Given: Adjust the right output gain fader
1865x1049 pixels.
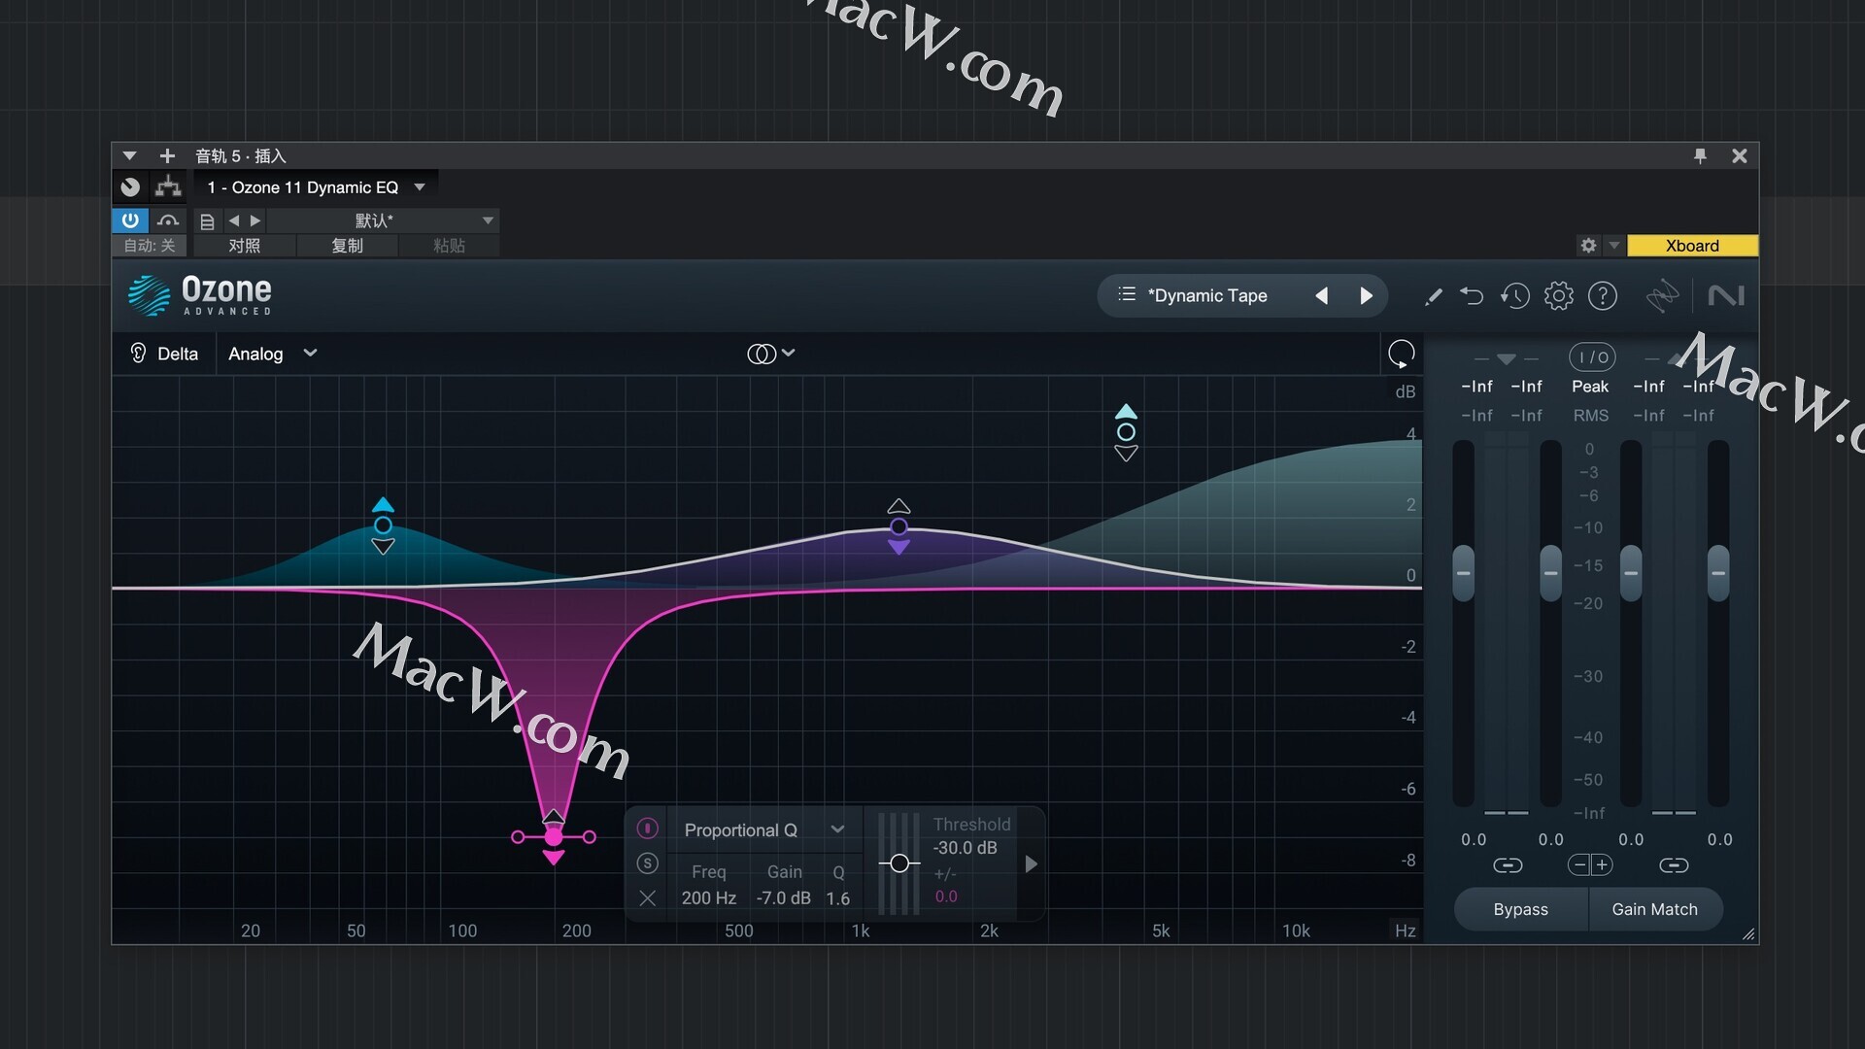Looking at the screenshot, I should 1718,573.
